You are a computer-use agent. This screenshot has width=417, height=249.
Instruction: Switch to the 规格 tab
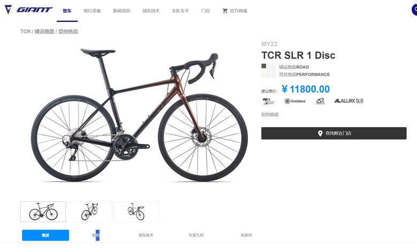(96, 235)
